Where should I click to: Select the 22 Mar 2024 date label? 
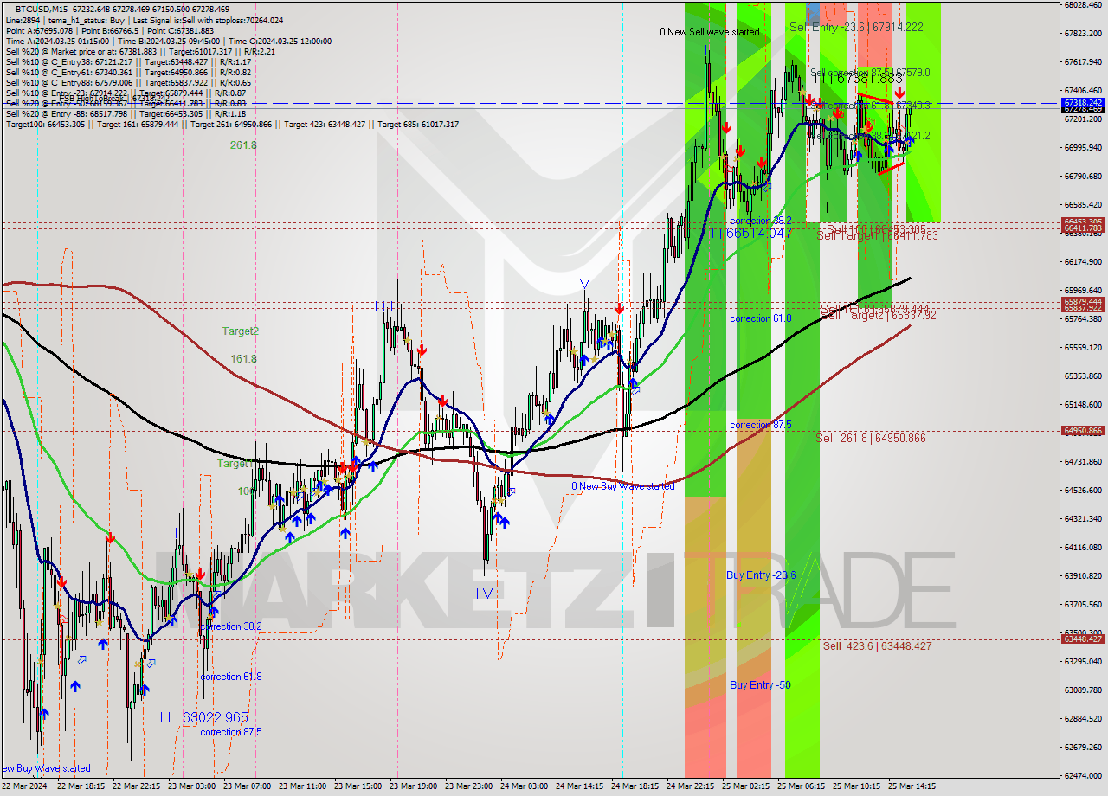(25, 786)
